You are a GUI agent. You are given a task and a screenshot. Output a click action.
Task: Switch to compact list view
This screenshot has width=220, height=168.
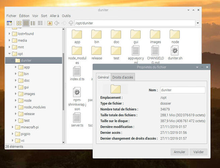click(33, 23)
